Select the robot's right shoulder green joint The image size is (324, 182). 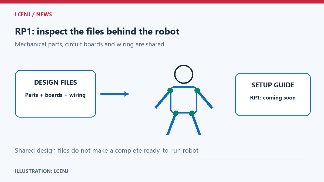click(197, 90)
